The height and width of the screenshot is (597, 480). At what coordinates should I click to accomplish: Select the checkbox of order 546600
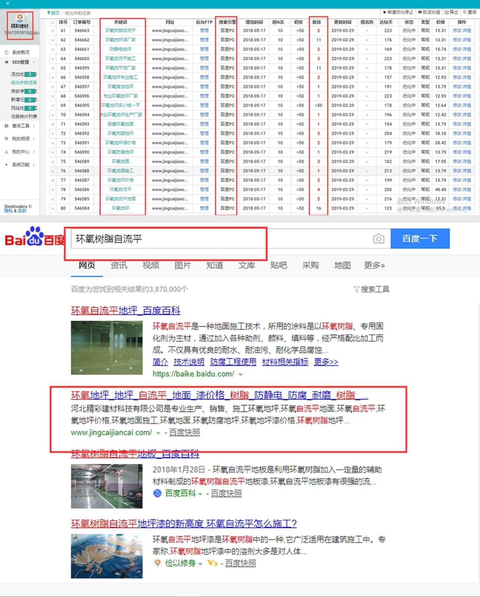(53, 59)
